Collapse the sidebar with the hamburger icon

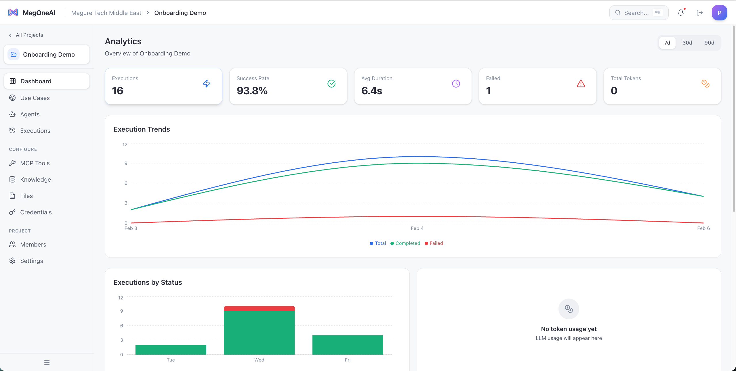click(x=47, y=362)
